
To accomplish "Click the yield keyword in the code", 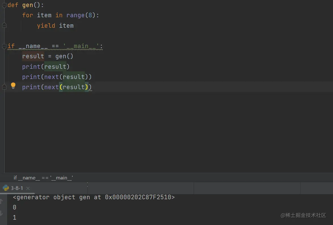I will (x=46, y=26).
